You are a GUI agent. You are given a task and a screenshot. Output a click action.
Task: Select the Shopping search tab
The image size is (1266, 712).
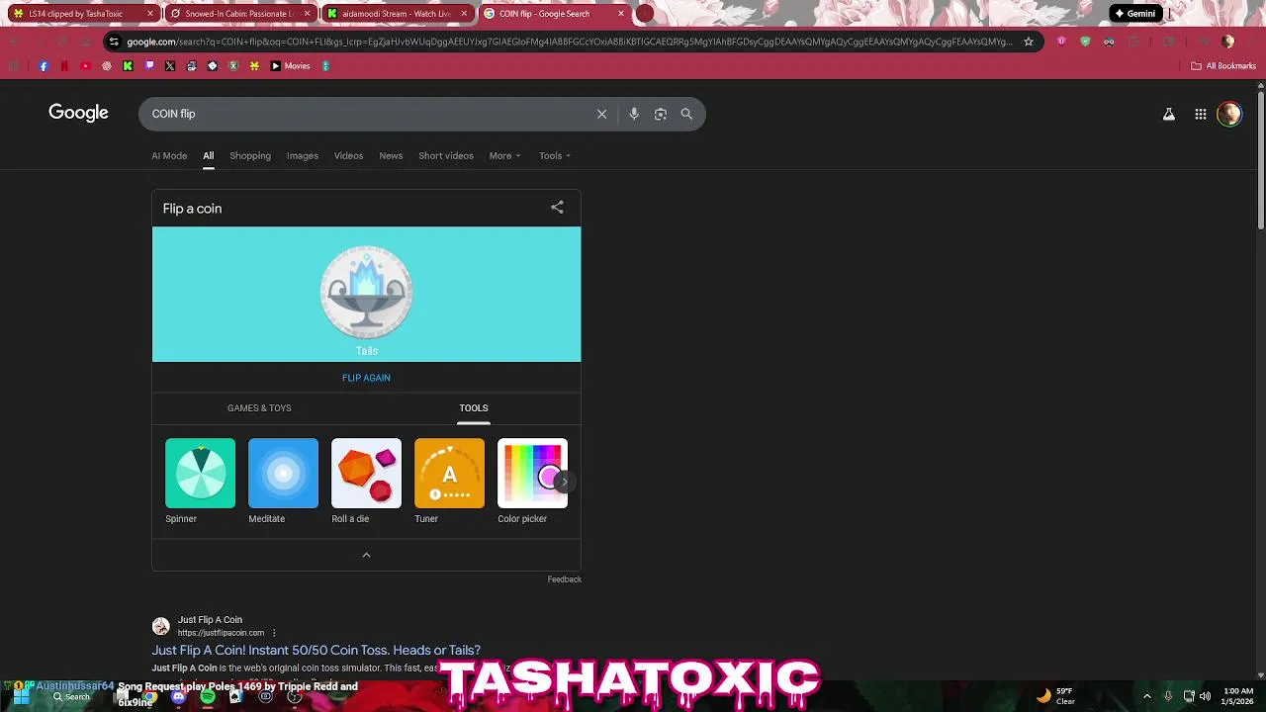[250, 155]
